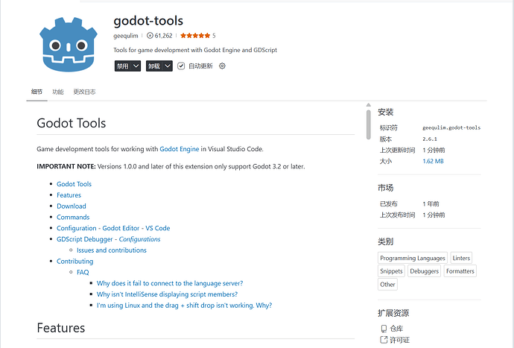Image resolution: width=514 pixels, height=348 pixels.
Task: Click the scrollbar up arrow
Action: tap(369, 105)
